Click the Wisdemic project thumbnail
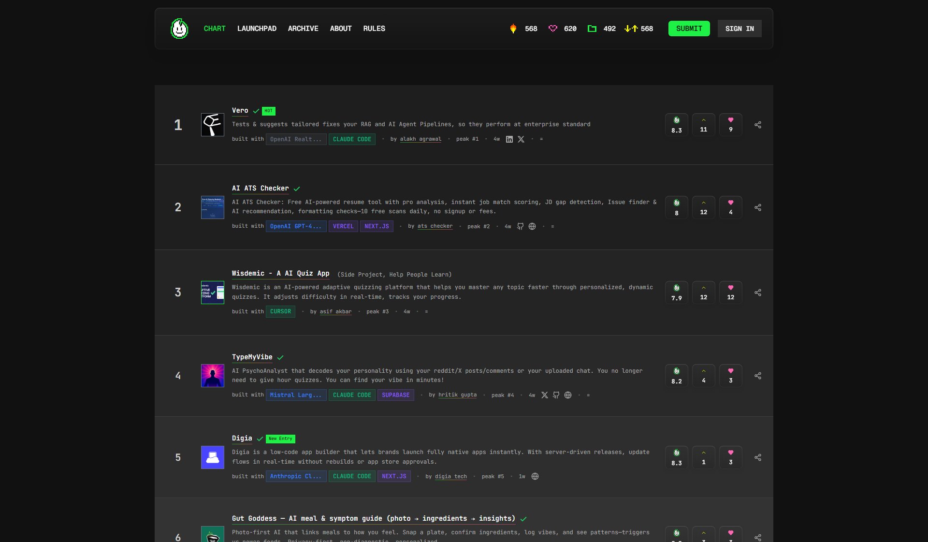 (x=212, y=293)
